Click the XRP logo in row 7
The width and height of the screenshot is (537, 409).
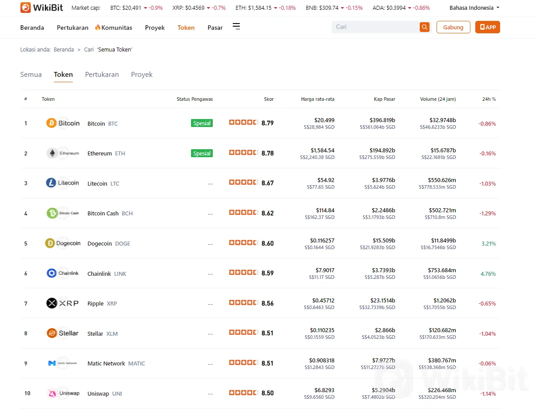click(63, 303)
